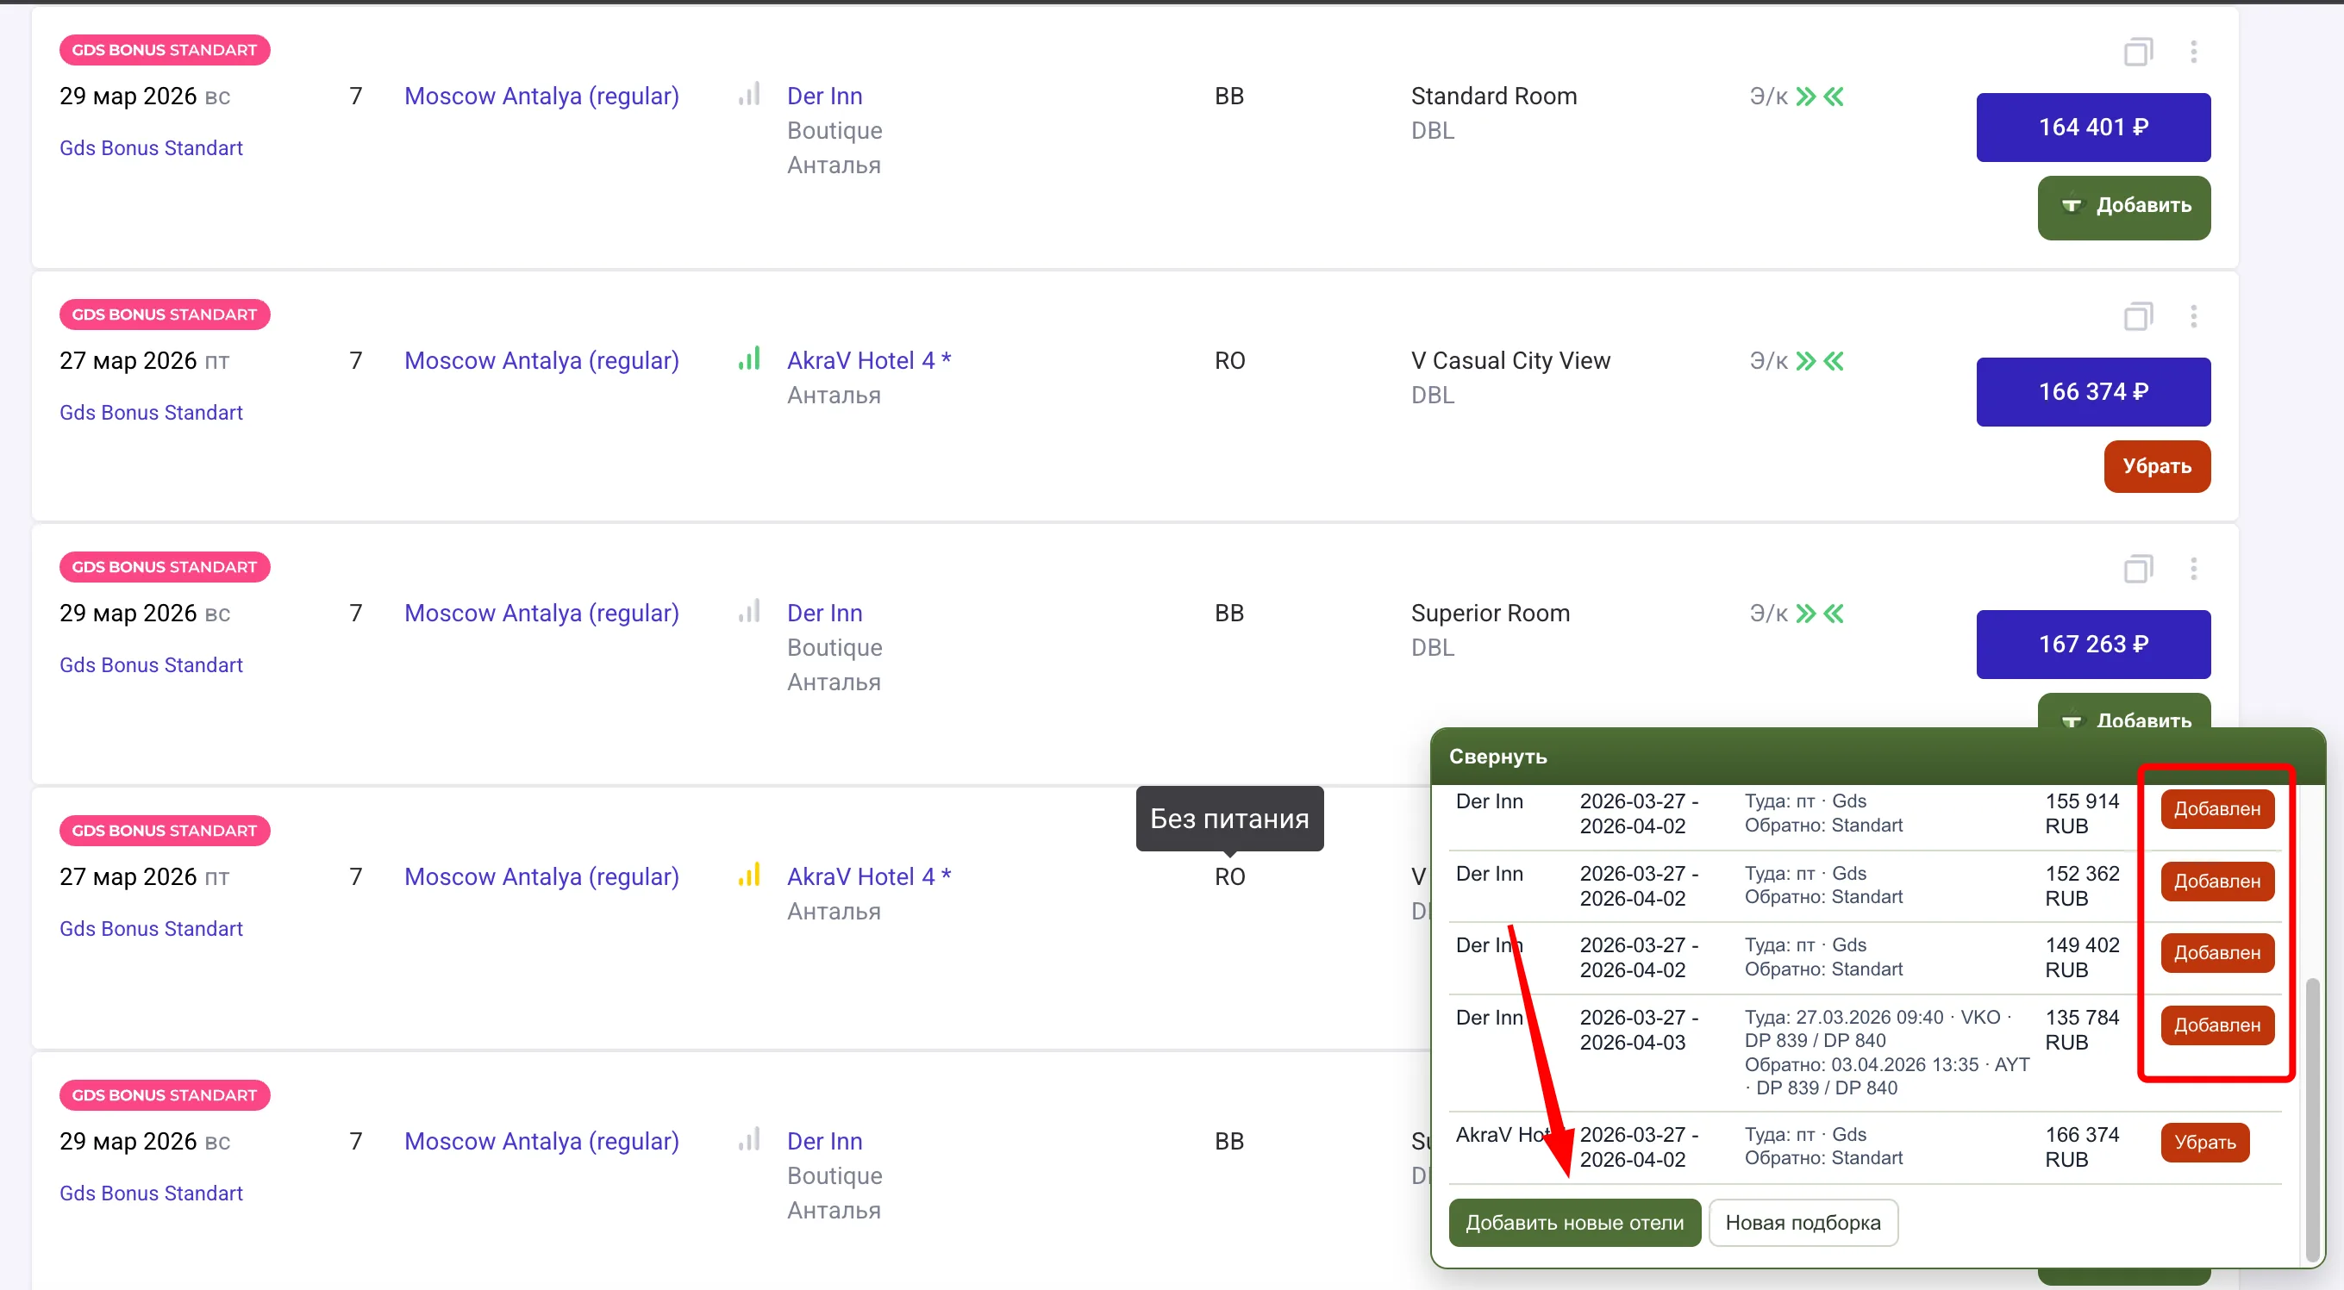Toggle Добавлен button for 155 914 RUB row
This screenshot has height=1290, width=2344.
[2216, 809]
